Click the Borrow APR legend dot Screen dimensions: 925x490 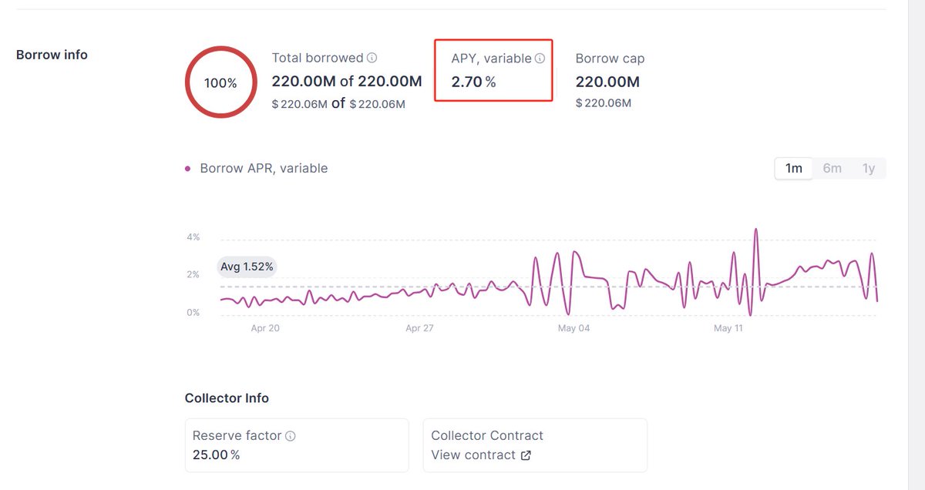point(188,169)
